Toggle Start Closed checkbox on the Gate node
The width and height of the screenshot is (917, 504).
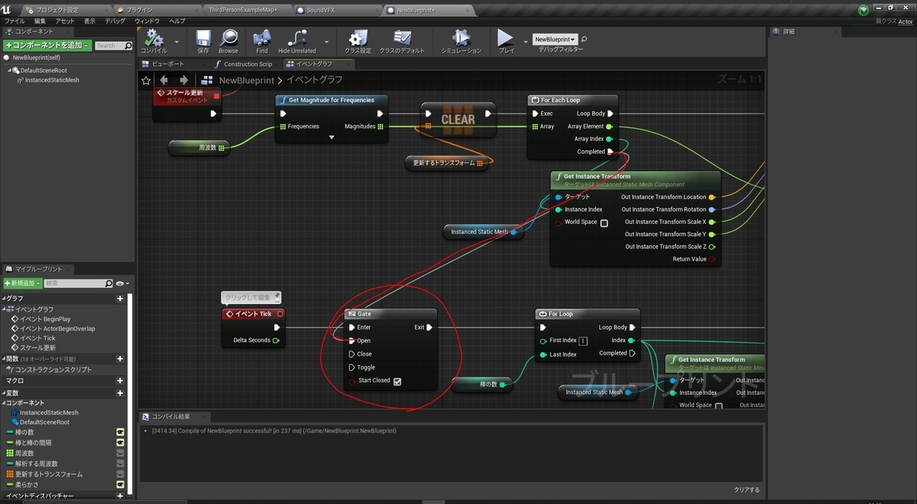coord(397,381)
